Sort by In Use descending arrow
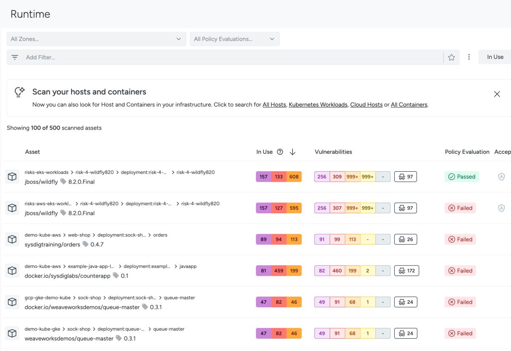 (293, 152)
